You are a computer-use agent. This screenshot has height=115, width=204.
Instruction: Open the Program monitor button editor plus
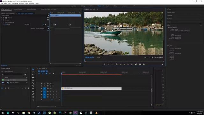[x=162, y=64]
